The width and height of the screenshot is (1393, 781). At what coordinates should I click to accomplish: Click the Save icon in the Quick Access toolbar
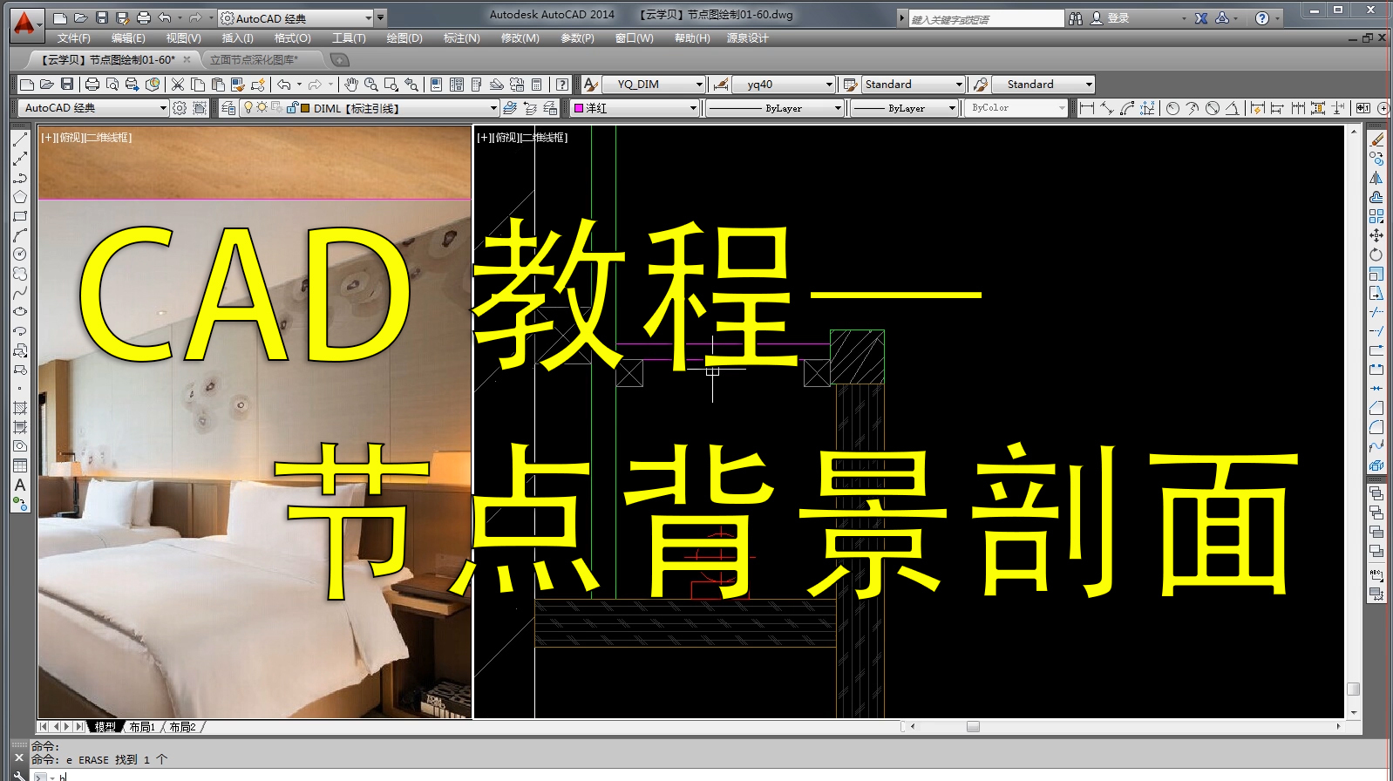102,17
